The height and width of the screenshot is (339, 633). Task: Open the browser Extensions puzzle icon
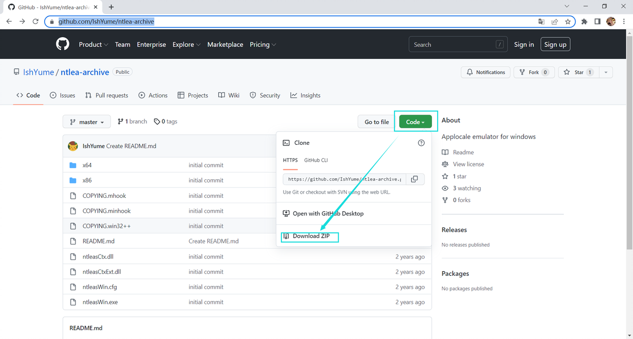[x=584, y=21]
